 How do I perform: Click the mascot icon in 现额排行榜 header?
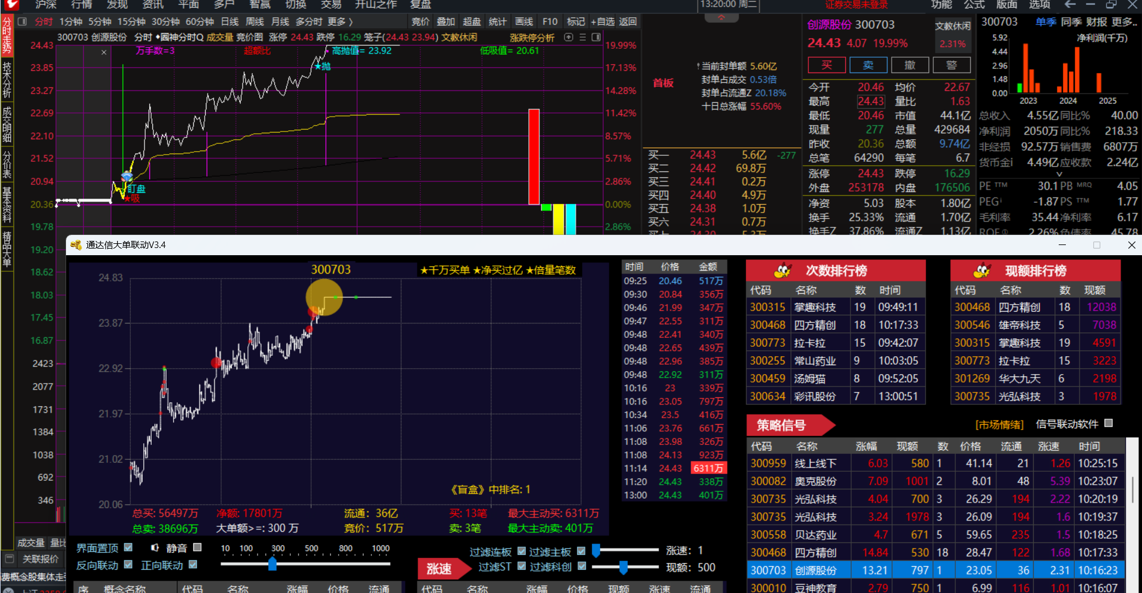(982, 271)
